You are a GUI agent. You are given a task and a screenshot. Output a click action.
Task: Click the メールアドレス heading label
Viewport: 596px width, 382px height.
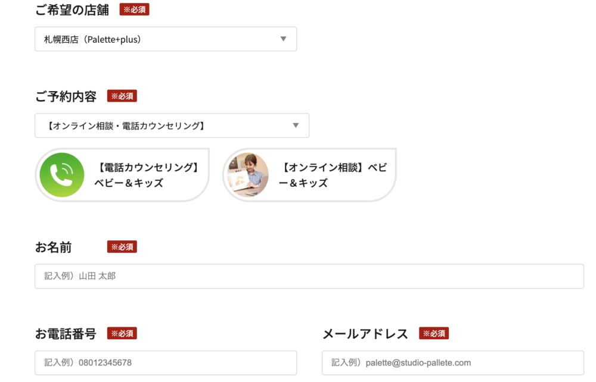[x=365, y=334]
